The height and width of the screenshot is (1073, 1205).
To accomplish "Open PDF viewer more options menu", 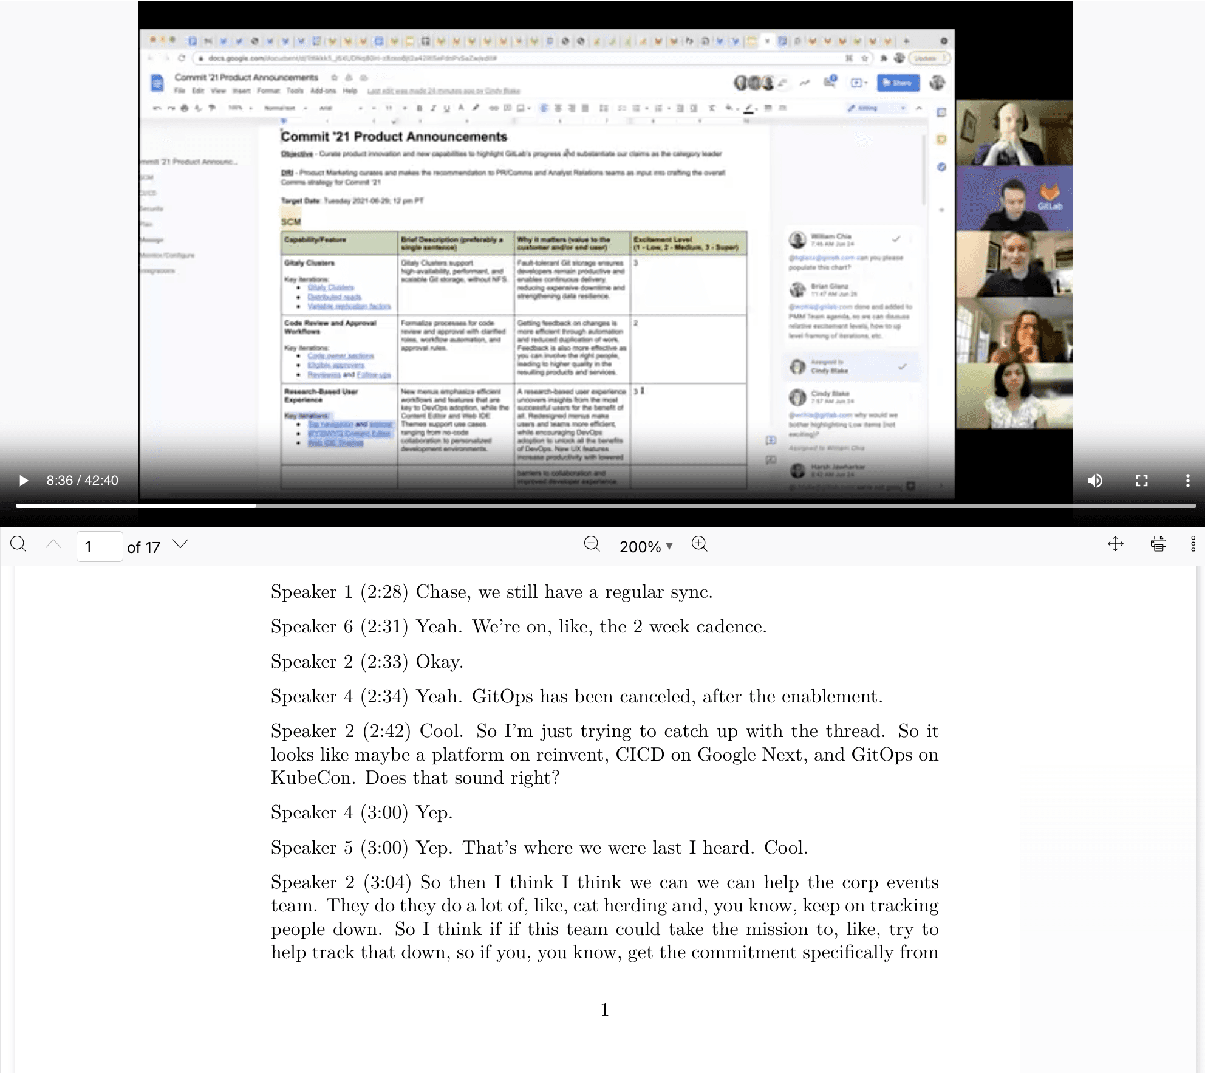I will [1193, 544].
